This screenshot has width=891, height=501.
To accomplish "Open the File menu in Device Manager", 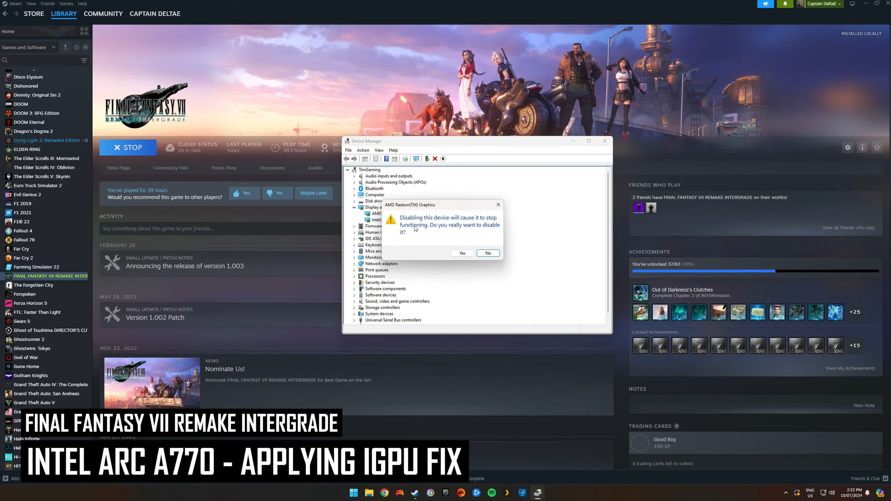I will pos(348,150).
